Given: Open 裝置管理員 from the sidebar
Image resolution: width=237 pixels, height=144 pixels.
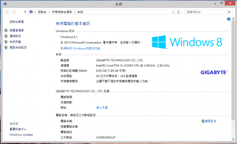Looking at the screenshot, I should click(x=17, y=30).
